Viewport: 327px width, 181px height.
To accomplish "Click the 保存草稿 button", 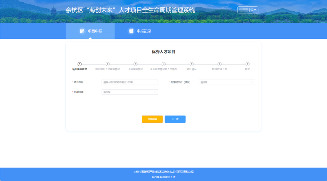I will 152,119.
